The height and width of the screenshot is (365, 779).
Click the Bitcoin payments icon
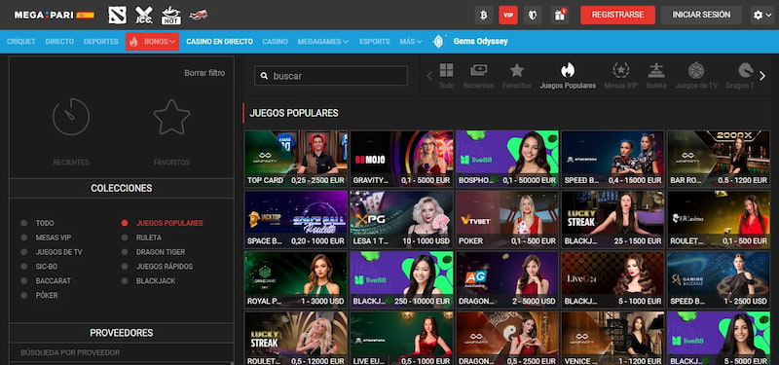(x=483, y=15)
